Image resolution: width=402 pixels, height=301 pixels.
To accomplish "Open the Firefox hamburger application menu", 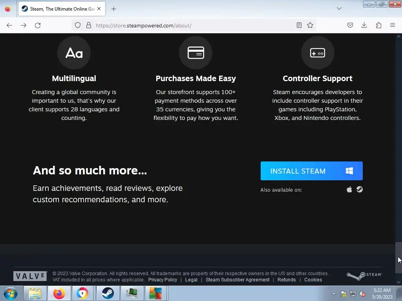I will [393, 25].
